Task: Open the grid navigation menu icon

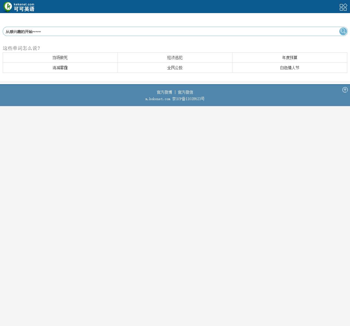Action: [x=343, y=7]
